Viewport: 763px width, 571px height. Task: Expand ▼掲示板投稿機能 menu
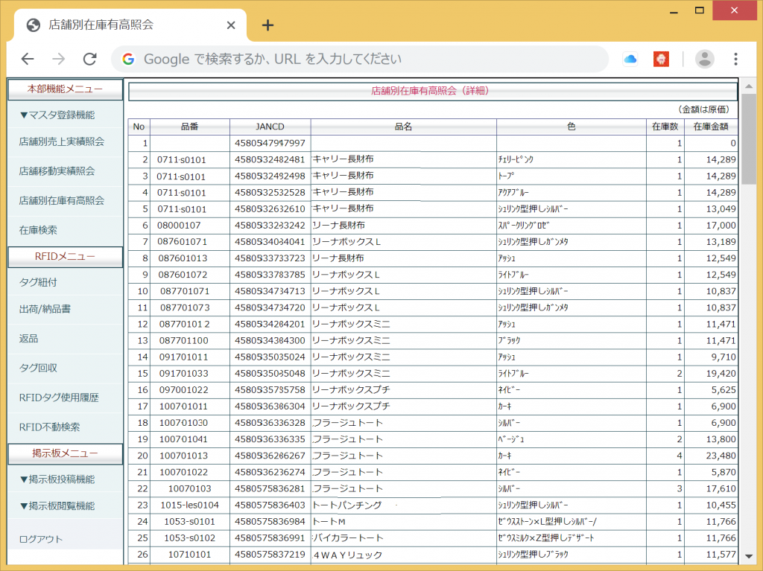[57, 479]
